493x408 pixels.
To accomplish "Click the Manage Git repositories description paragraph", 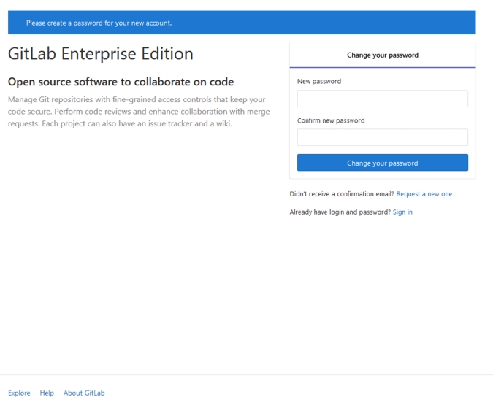I will [139, 111].
